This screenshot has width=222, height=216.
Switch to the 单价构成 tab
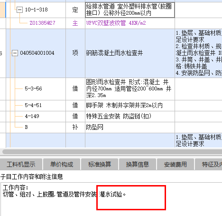pos(62,164)
